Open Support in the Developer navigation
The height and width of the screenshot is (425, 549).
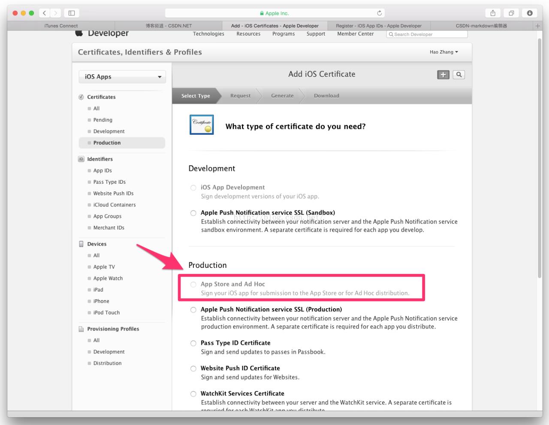point(316,34)
